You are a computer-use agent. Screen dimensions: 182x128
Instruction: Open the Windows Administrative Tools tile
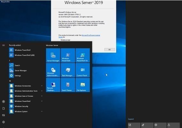tap(53, 70)
